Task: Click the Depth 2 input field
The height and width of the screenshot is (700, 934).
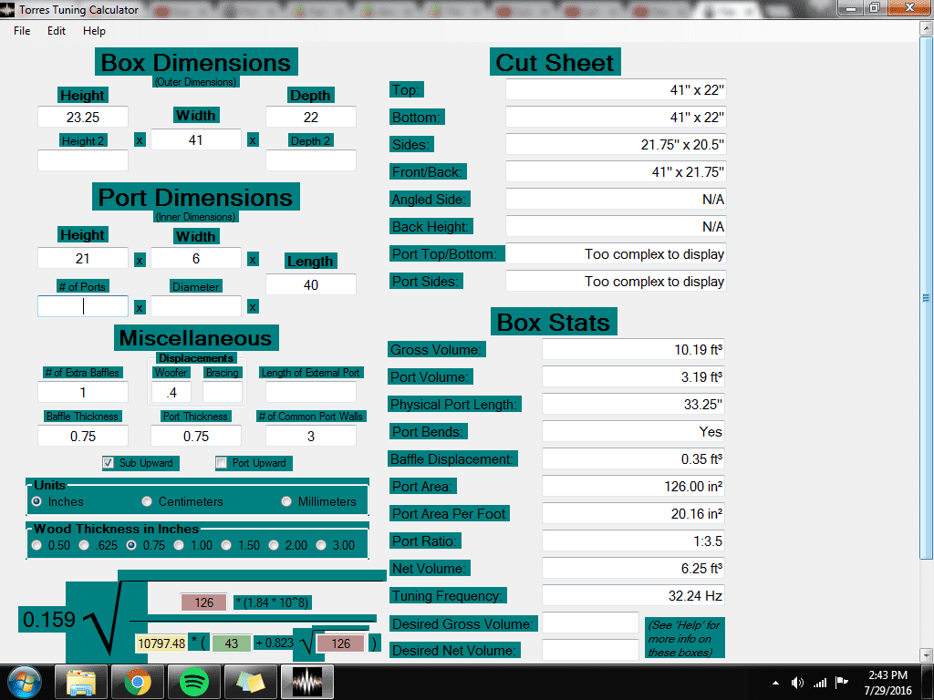Action: pyautogui.click(x=311, y=160)
